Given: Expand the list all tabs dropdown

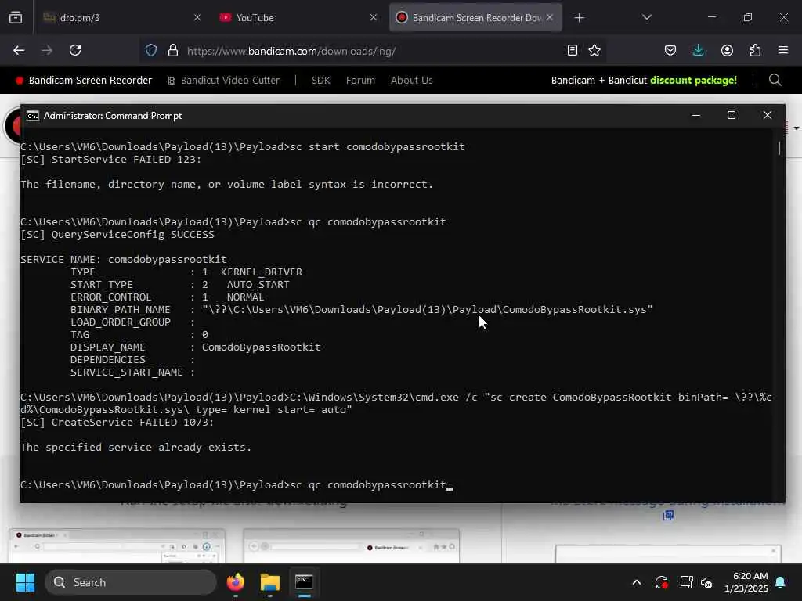Looking at the screenshot, I should 646,17.
